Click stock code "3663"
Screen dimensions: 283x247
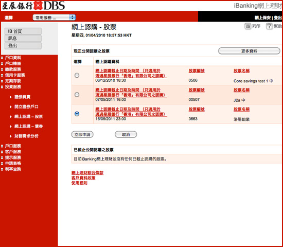[193, 119]
